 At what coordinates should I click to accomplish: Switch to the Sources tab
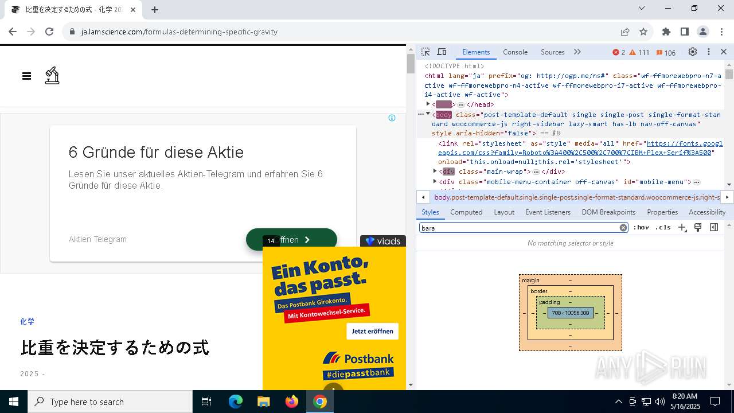click(x=553, y=52)
